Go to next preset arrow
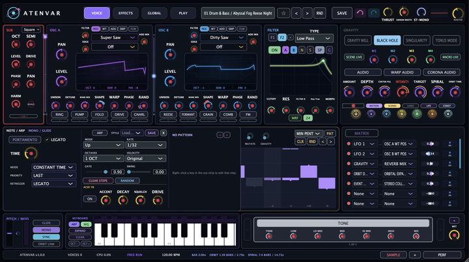This screenshot has width=469, height=262. coord(307,13)
